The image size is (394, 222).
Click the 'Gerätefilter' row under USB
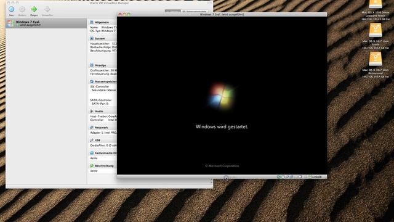(x=103, y=146)
